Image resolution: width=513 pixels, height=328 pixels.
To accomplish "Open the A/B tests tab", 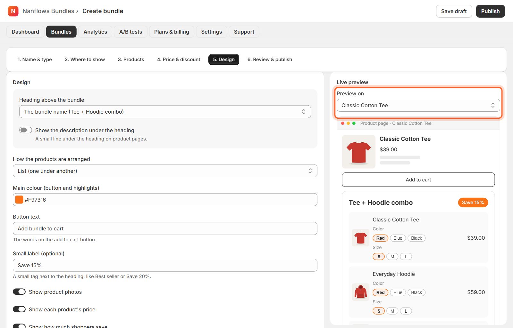I will point(130,32).
